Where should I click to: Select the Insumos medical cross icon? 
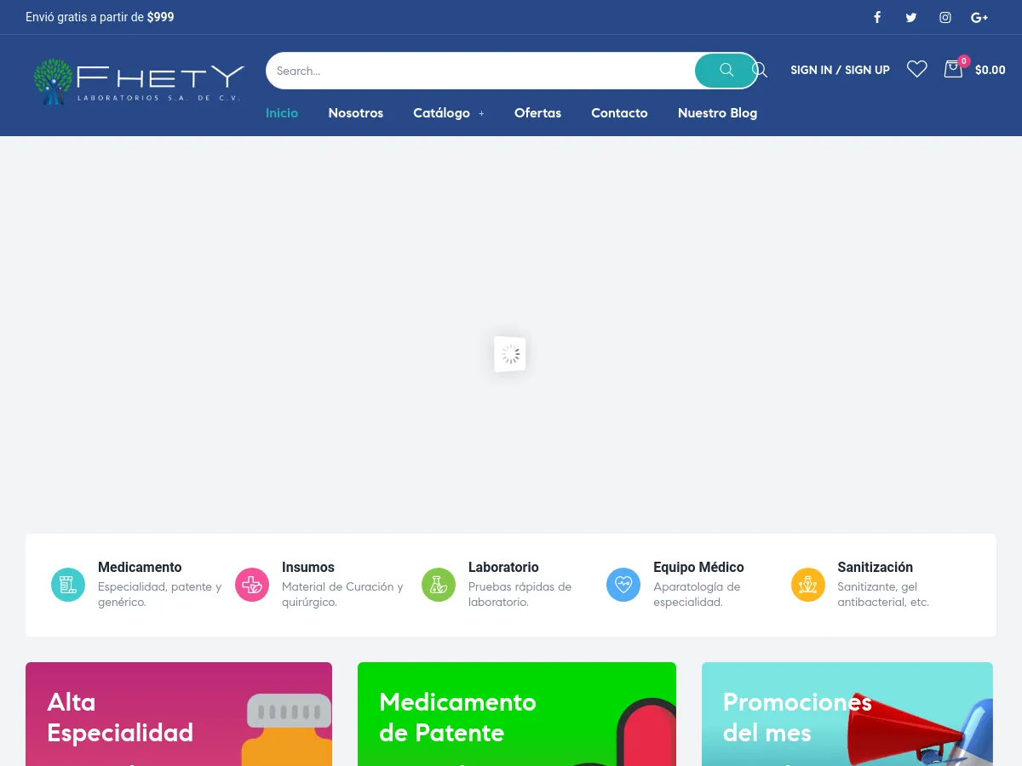coord(252,585)
